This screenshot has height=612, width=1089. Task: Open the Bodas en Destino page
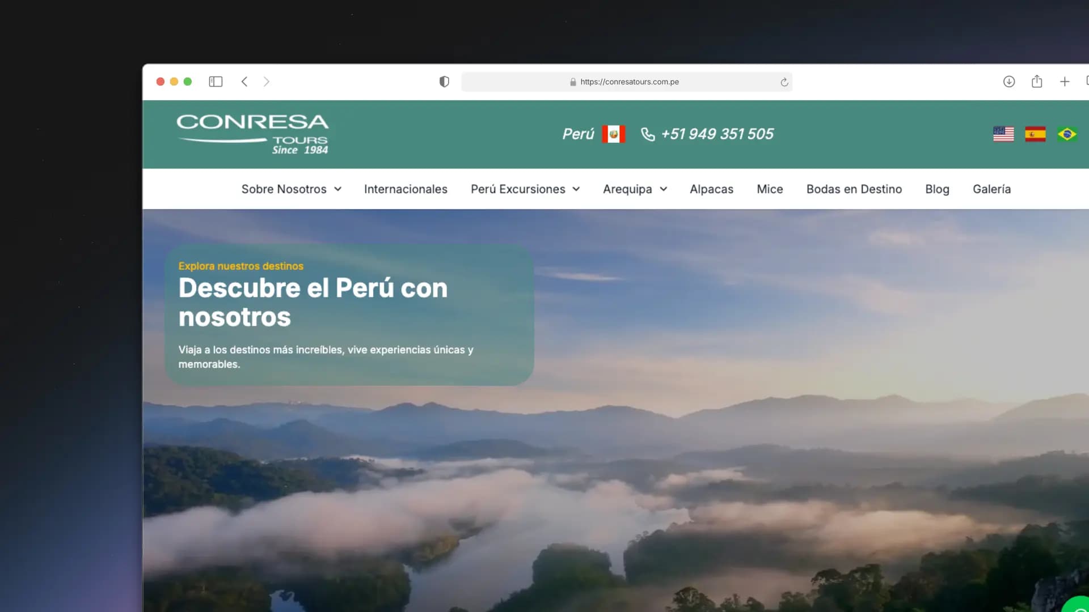(x=854, y=189)
